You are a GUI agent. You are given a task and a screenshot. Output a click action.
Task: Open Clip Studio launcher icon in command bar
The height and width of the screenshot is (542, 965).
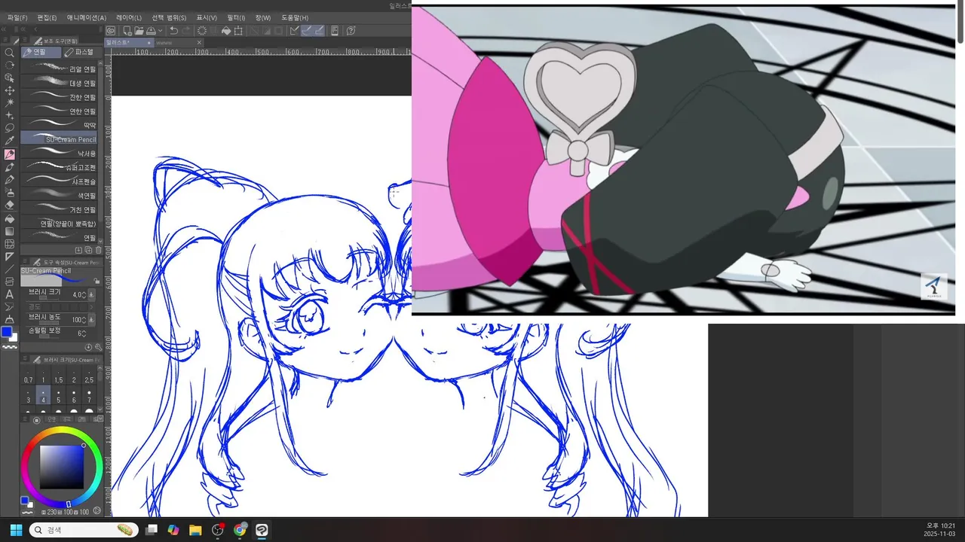point(111,31)
